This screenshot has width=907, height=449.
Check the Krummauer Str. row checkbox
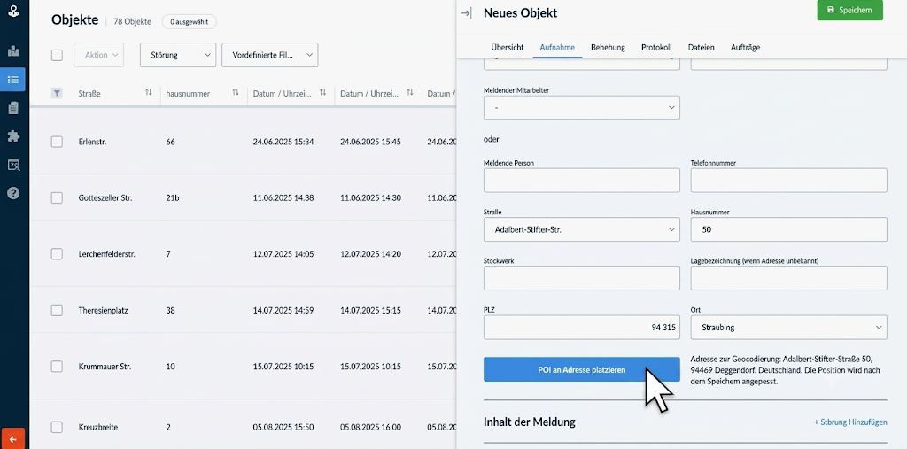point(57,367)
